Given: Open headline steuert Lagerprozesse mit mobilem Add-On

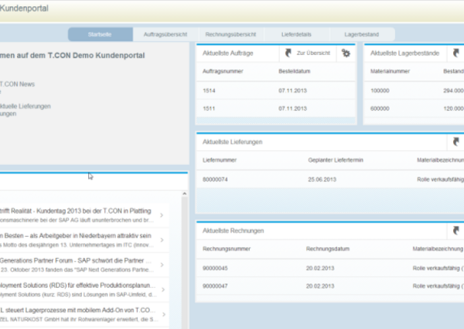Looking at the screenshot, I should pyautogui.click(x=77, y=310).
